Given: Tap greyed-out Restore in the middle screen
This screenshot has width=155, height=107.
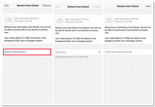Looking at the screenshot, I should click(x=97, y=7).
